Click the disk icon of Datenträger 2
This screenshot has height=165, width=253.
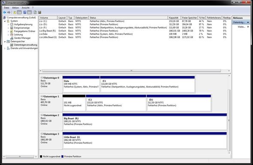(42, 115)
